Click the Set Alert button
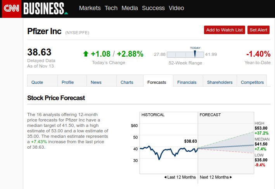Screen dimensions: 275x189 point(258,30)
